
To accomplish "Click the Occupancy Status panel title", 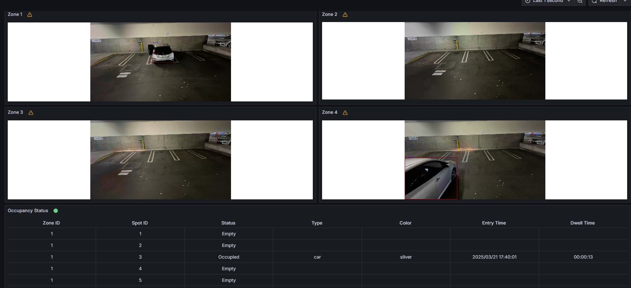I will pyautogui.click(x=28, y=211).
